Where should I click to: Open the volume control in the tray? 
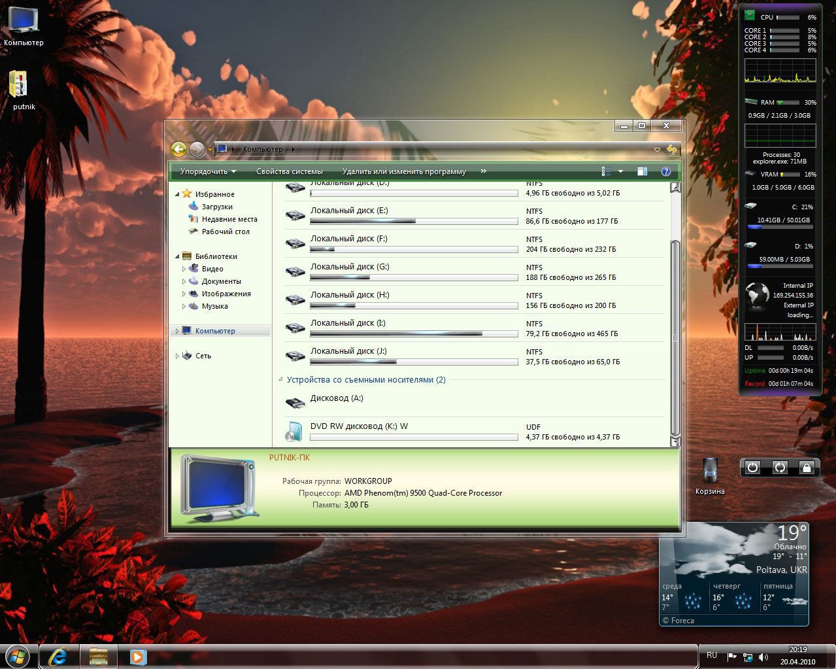763,657
